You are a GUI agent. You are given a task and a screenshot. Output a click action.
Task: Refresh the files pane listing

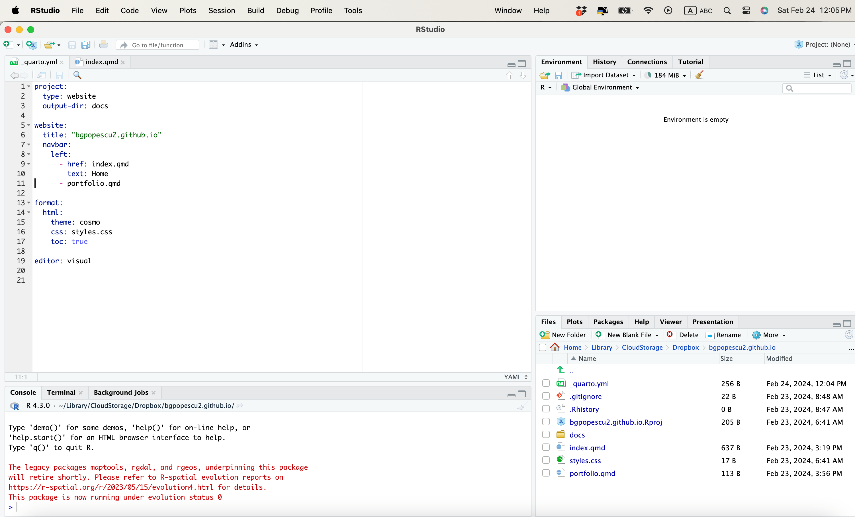(x=849, y=335)
